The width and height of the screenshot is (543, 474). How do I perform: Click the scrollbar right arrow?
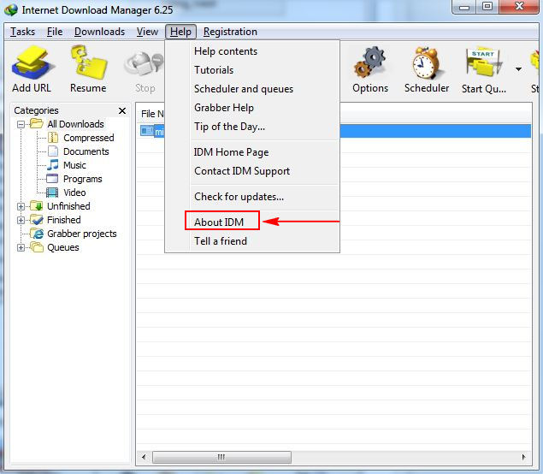[523, 457]
